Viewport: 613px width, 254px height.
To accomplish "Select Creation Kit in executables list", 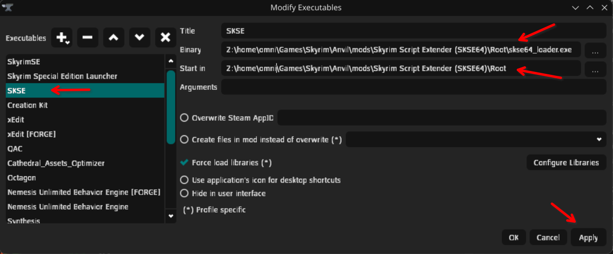I will pos(28,105).
